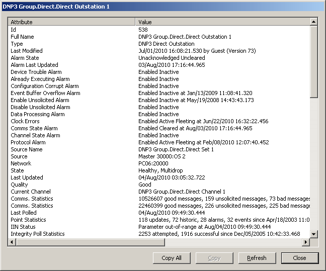Select the Full Name attribute row
The image size is (326, 271).
(x=23, y=37)
